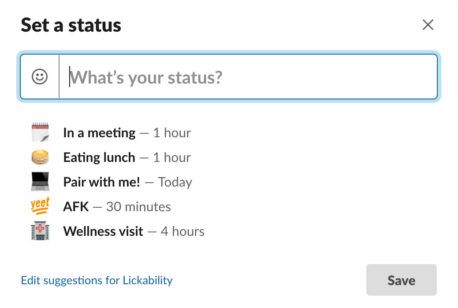
Task: Click the "30 minutes" duration beside AFK
Action: [138, 207]
